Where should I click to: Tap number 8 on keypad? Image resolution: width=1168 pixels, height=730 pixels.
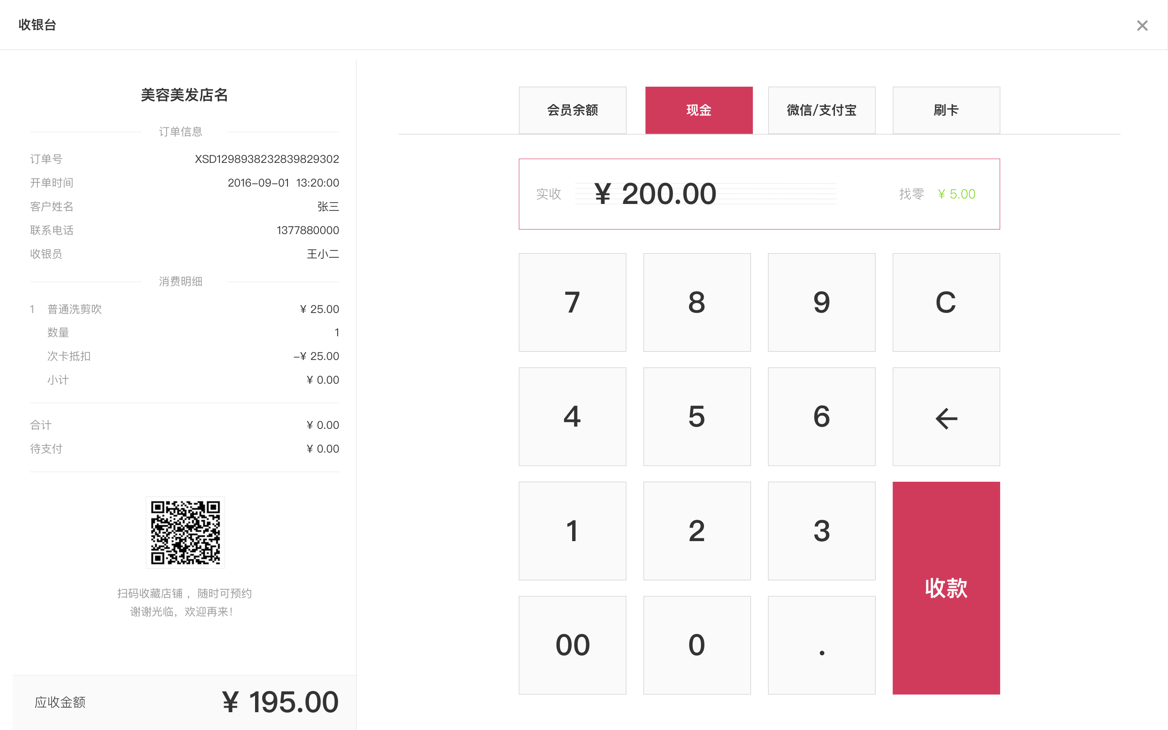pyautogui.click(x=696, y=302)
